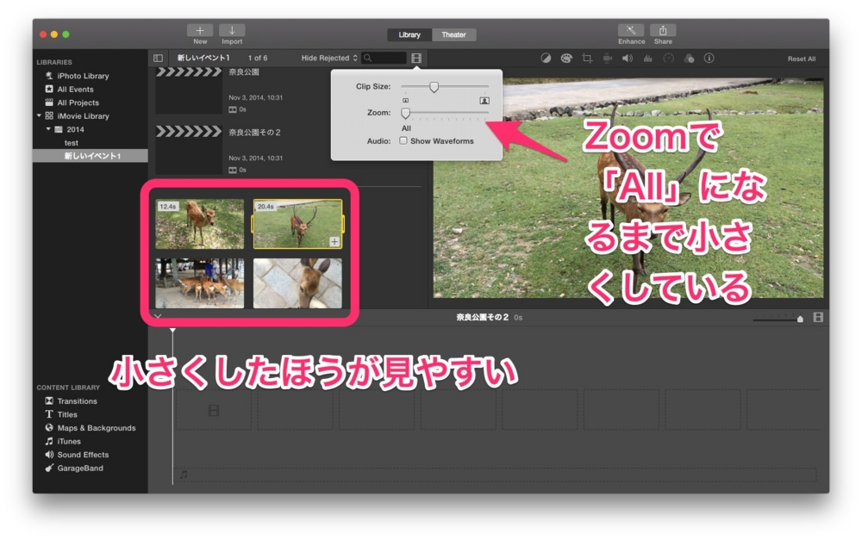Open the Video Stabilization tool
862x540 pixels.
(608, 58)
